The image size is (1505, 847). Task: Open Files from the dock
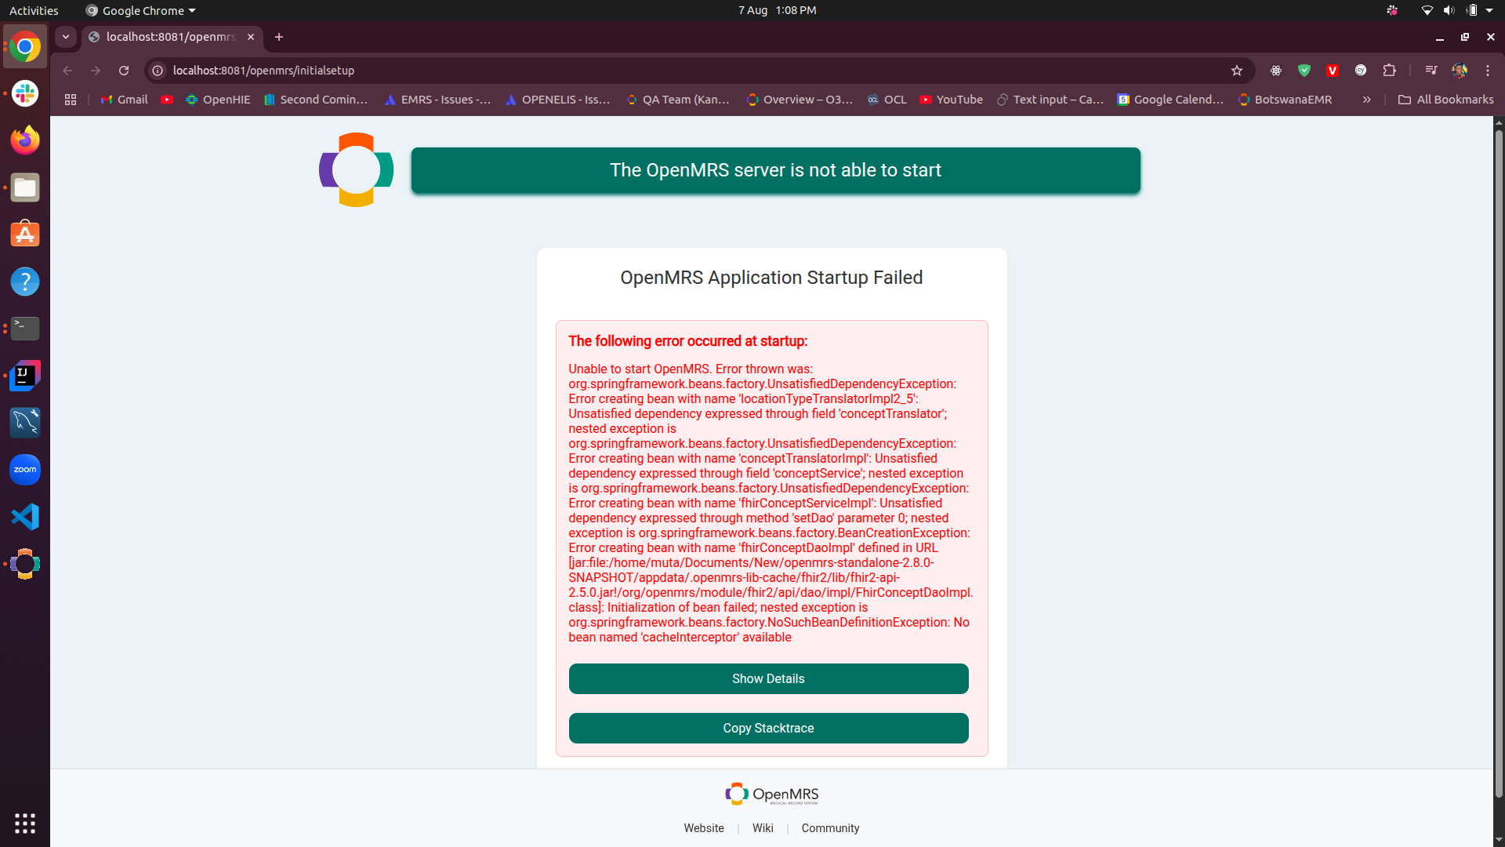point(25,187)
